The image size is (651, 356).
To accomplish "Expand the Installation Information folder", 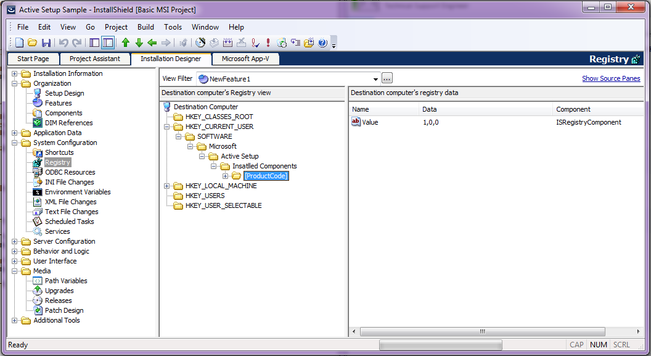I will coord(15,73).
